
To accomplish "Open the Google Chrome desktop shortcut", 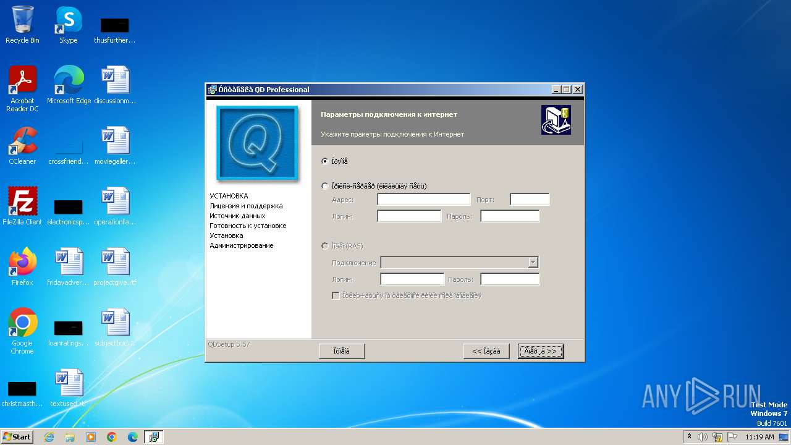I will tap(22, 331).
